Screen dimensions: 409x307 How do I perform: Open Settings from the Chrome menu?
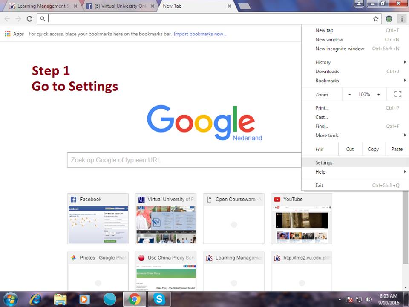[x=355, y=162]
